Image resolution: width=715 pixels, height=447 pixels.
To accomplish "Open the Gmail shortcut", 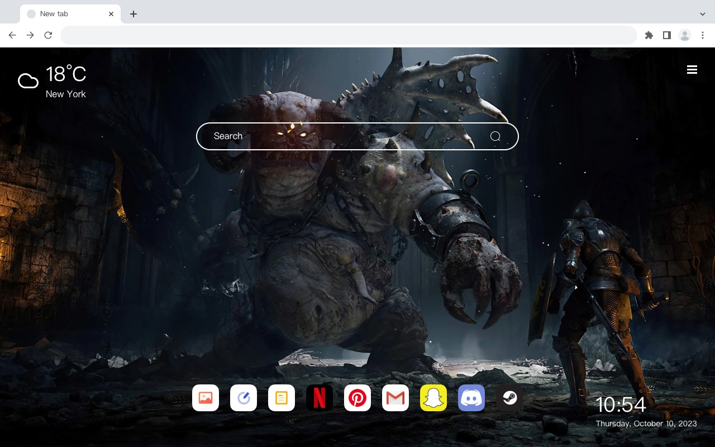I will 395,398.
